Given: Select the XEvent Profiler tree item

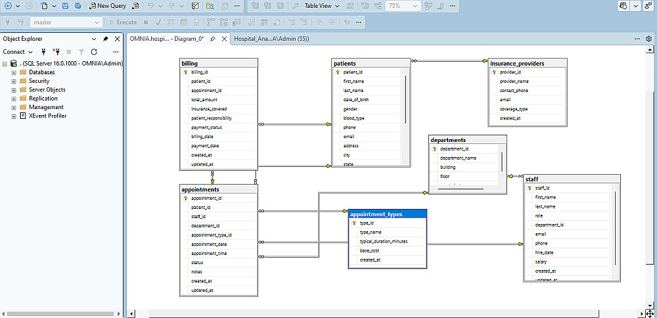Looking at the screenshot, I should point(47,116).
